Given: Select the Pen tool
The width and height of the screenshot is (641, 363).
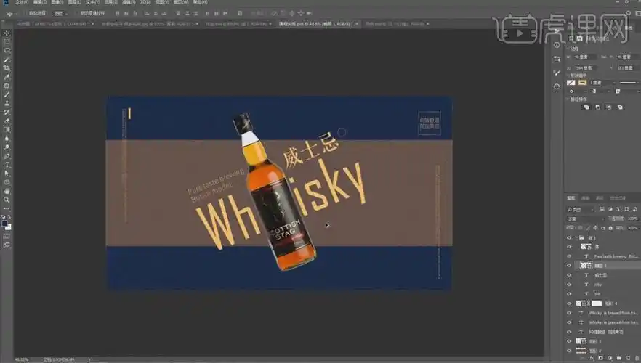Looking at the screenshot, I should pos(7,156).
